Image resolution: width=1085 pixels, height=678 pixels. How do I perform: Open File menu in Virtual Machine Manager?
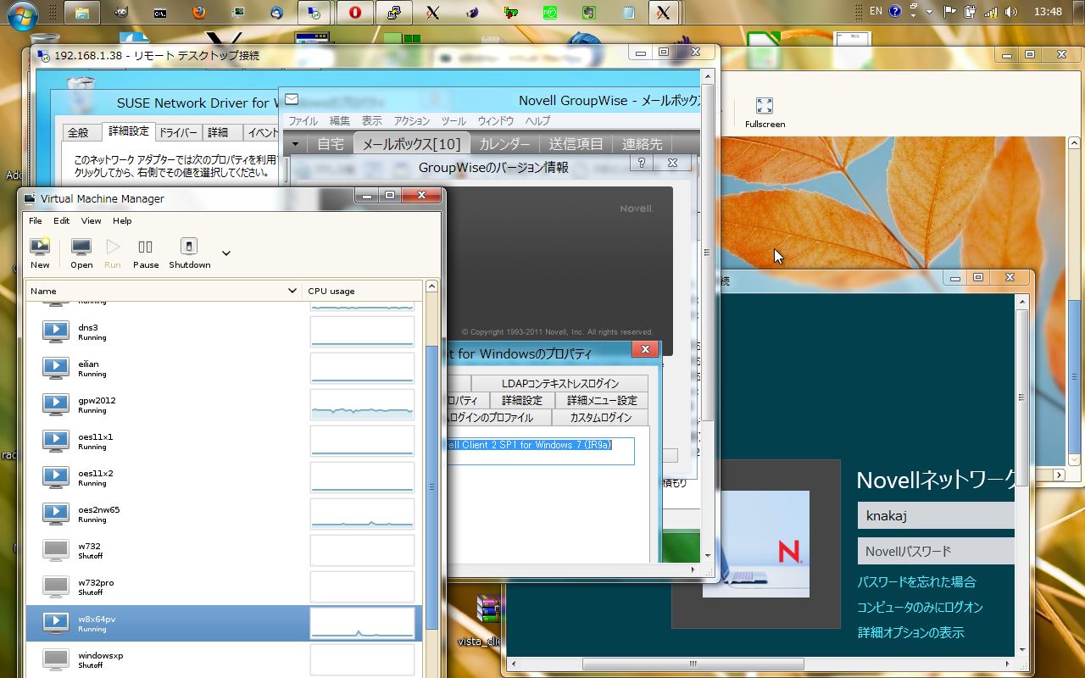pos(36,220)
